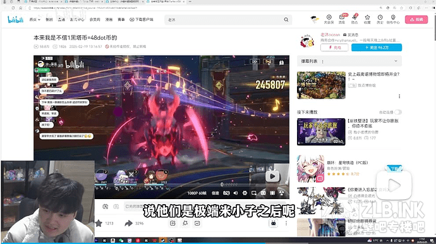The height and width of the screenshot is (244, 436).
Task: Switch player to wide-screen mode
Action: point(263,193)
